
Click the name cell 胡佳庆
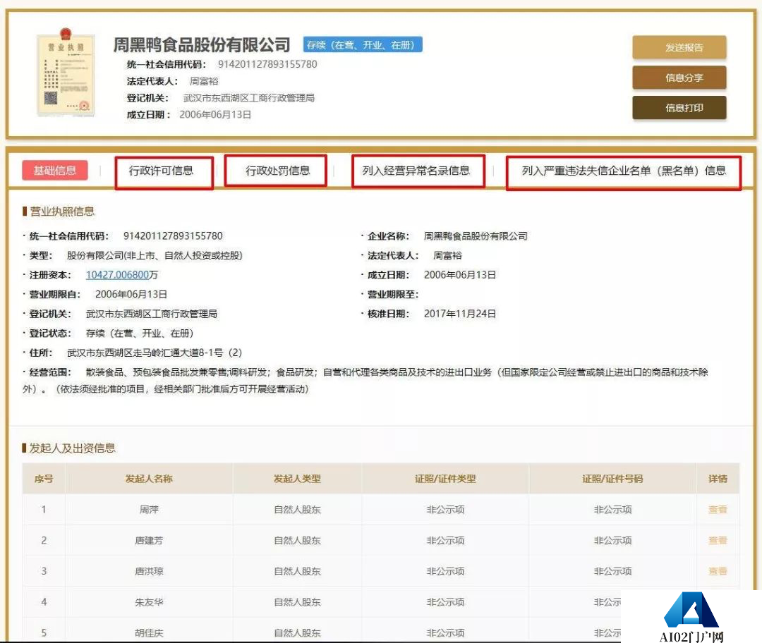coord(149,633)
